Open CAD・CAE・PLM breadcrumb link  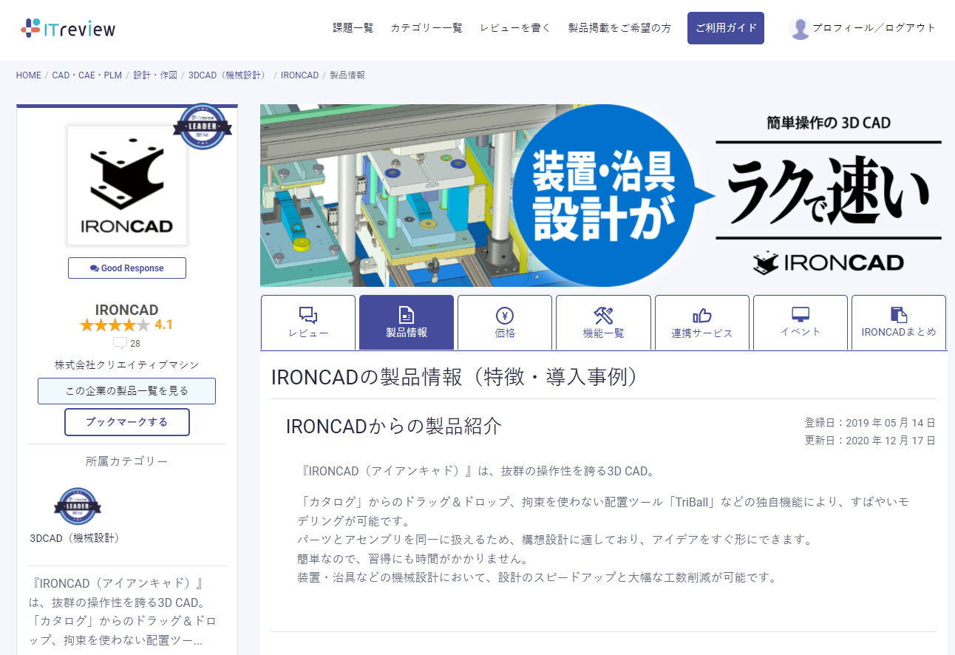pos(87,75)
